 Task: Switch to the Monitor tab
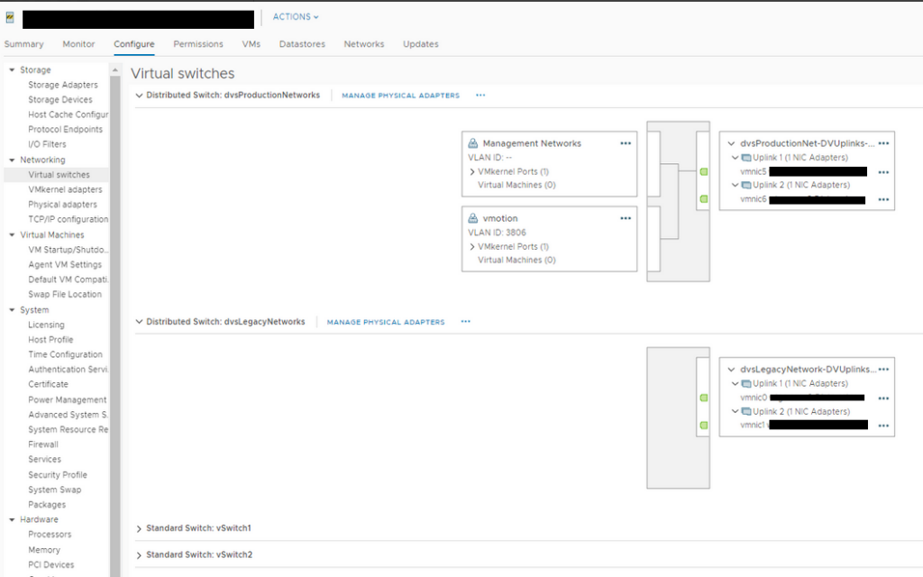(78, 44)
